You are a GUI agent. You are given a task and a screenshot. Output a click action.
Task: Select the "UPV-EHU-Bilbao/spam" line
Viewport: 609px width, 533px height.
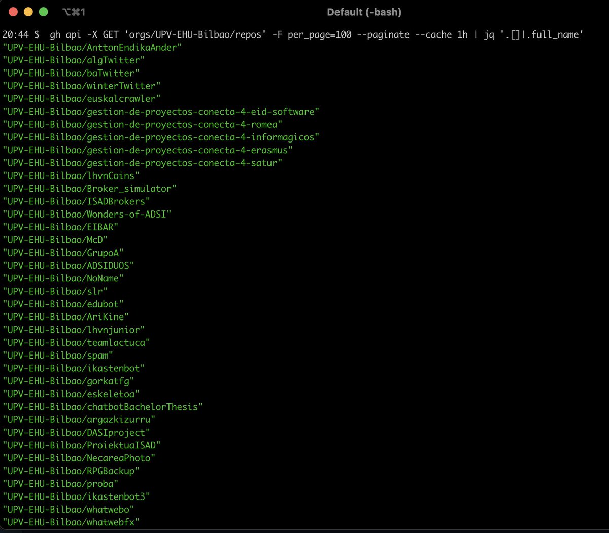click(58, 356)
